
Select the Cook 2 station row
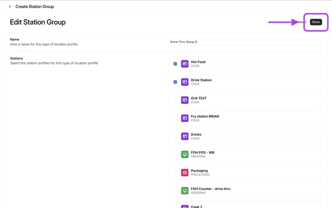tap(245, 205)
